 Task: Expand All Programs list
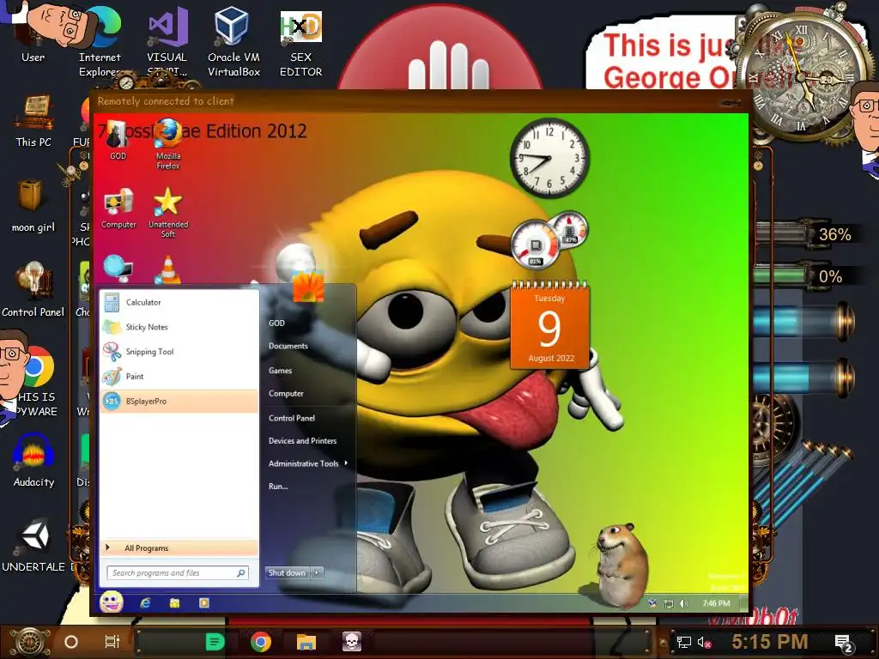pos(179,548)
